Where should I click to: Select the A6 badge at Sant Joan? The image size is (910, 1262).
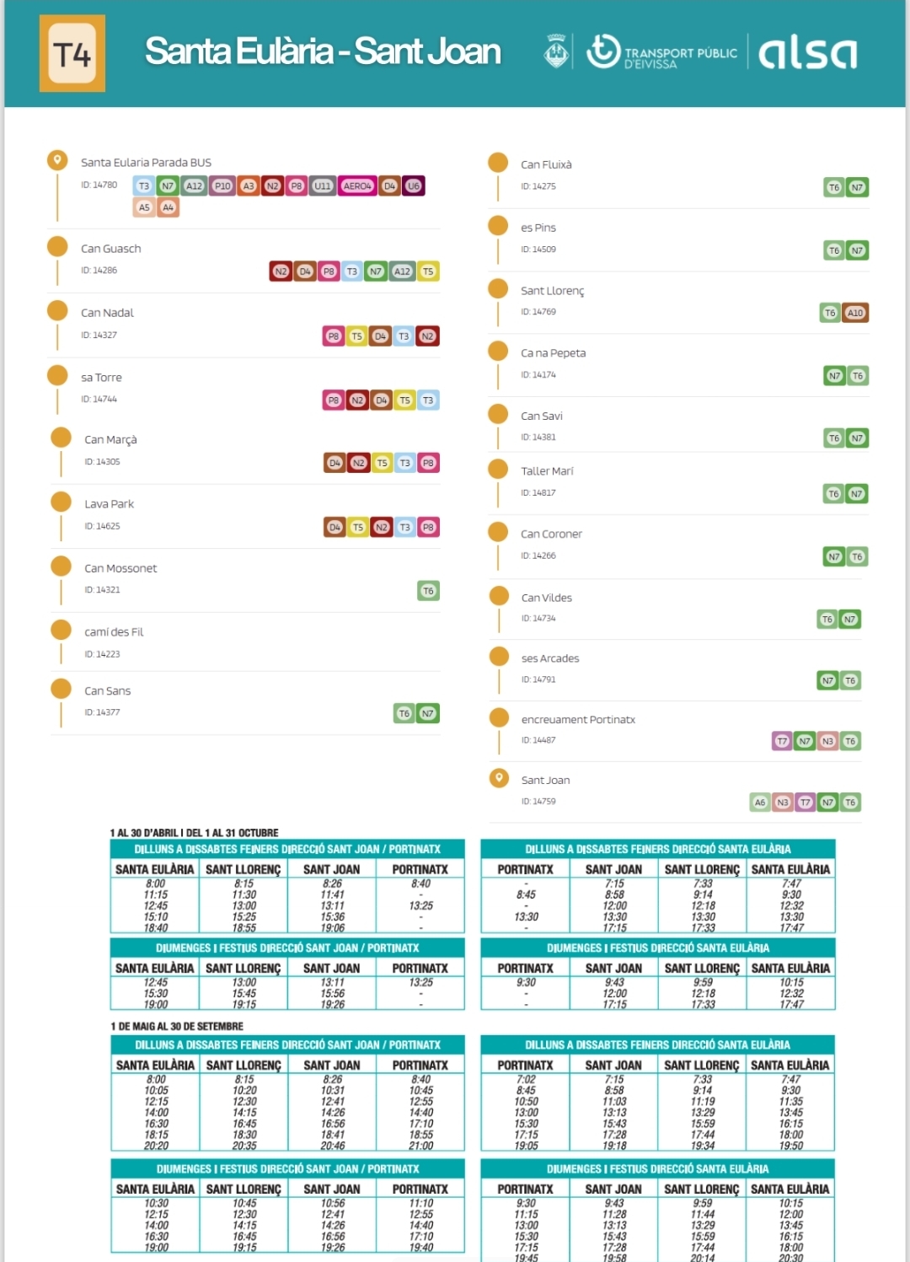(760, 803)
